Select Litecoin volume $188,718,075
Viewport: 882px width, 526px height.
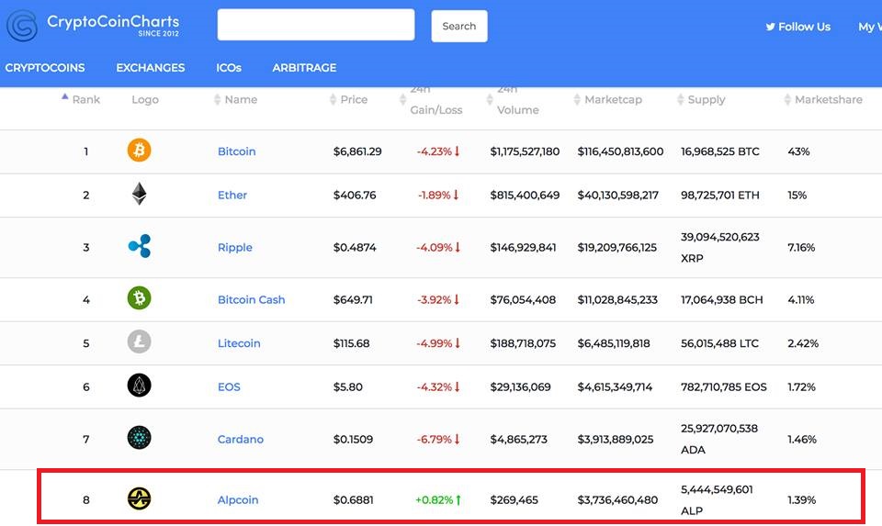pos(523,343)
